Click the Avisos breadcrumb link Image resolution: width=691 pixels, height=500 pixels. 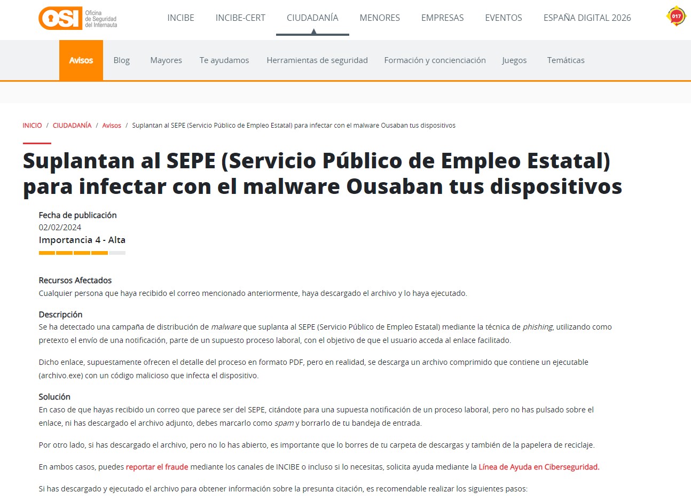click(x=112, y=126)
